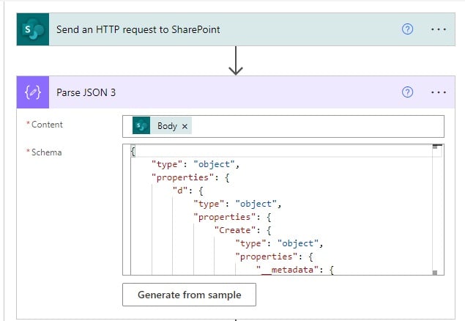
Task: Click the Content field label
Action: (x=47, y=125)
